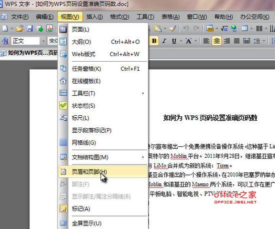Screen dimensions: 275x229
Task: Click the Export to PDF icon
Action: click(50, 28)
